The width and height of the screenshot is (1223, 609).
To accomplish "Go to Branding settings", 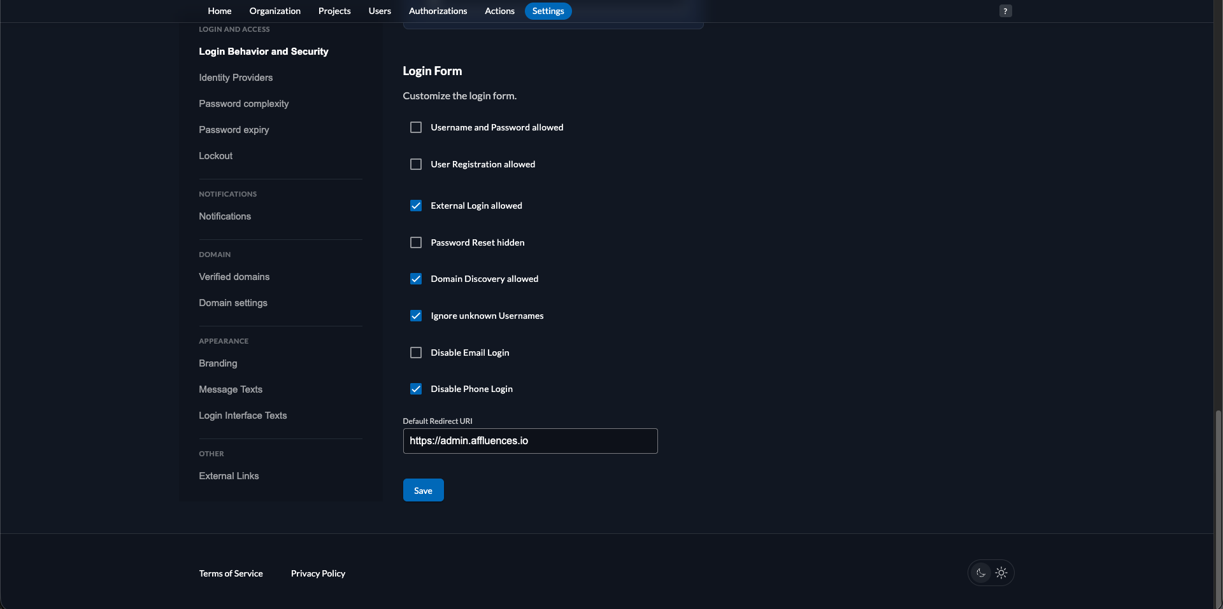I will pos(217,363).
